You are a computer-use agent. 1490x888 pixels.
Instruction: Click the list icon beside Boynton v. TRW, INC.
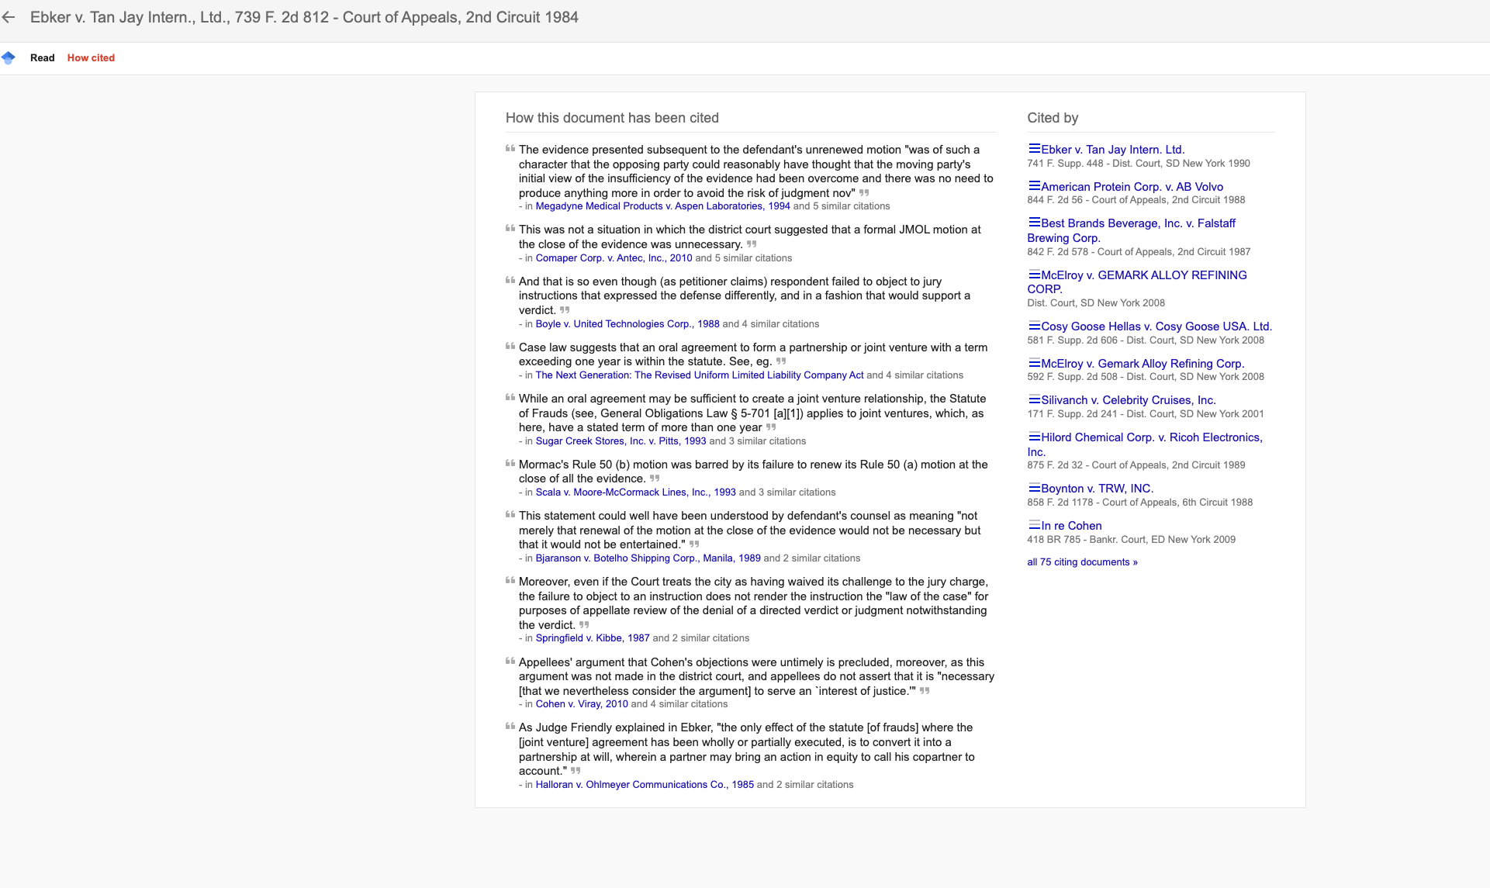click(x=1034, y=488)
